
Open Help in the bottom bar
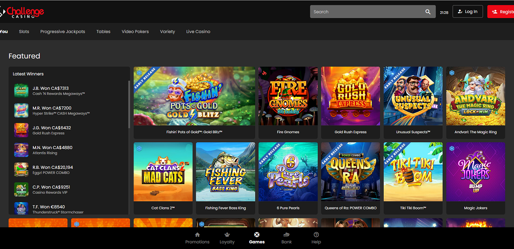point(317,238)
